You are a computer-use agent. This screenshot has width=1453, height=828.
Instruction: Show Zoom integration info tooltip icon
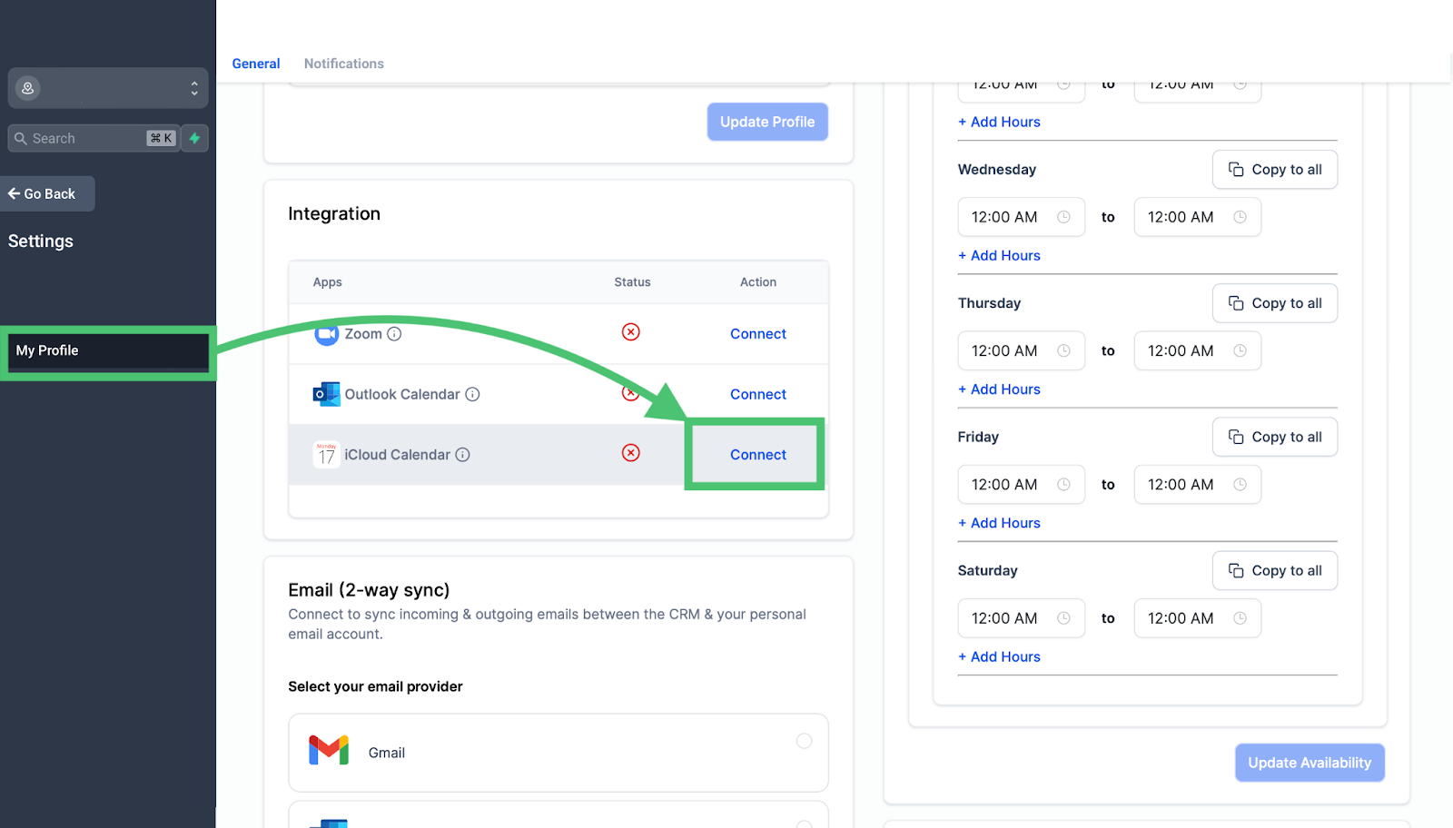pyautogui.click(x=394, y=334)
